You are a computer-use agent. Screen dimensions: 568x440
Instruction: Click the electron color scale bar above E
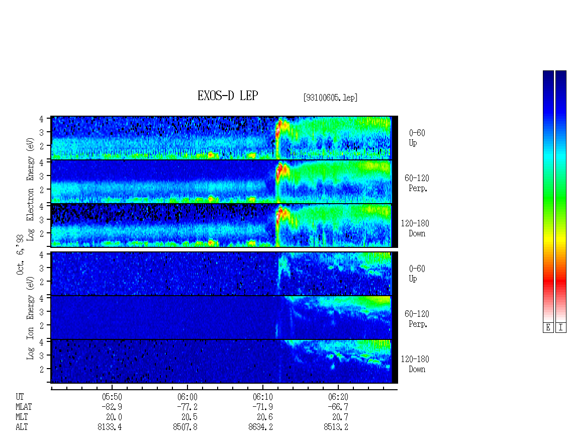[x=548, y=196]
